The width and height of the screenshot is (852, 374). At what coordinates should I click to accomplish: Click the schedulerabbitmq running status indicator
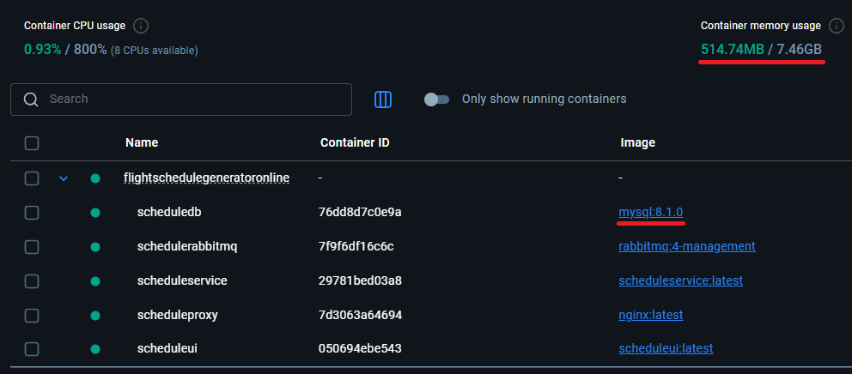95,247
